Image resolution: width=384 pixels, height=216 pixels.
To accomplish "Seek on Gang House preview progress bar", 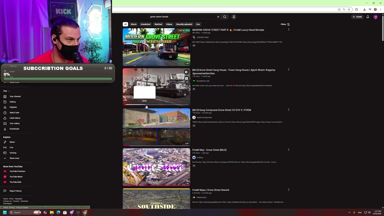I will click(156, 104).
